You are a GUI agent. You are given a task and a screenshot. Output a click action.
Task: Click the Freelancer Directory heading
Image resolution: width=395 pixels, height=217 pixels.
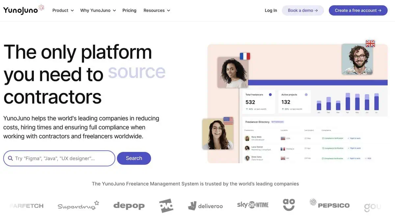(257, 122)
